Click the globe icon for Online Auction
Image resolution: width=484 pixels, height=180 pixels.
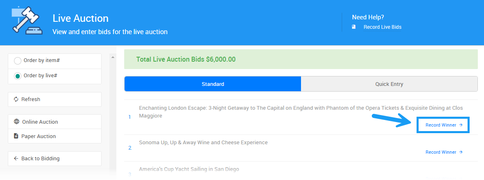16,122
